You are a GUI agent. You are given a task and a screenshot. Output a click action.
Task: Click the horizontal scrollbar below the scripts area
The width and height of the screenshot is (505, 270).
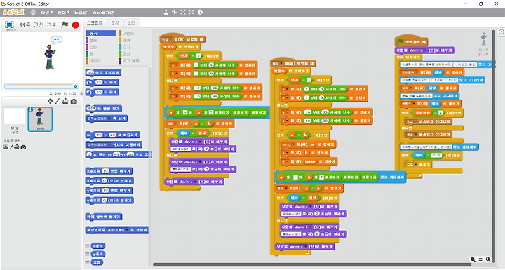coord(311,264)
